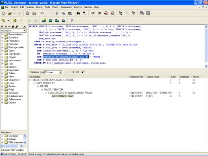Click the Print icon in the toolbar
This screenshot has width=208, height=156.
(28, 13)
